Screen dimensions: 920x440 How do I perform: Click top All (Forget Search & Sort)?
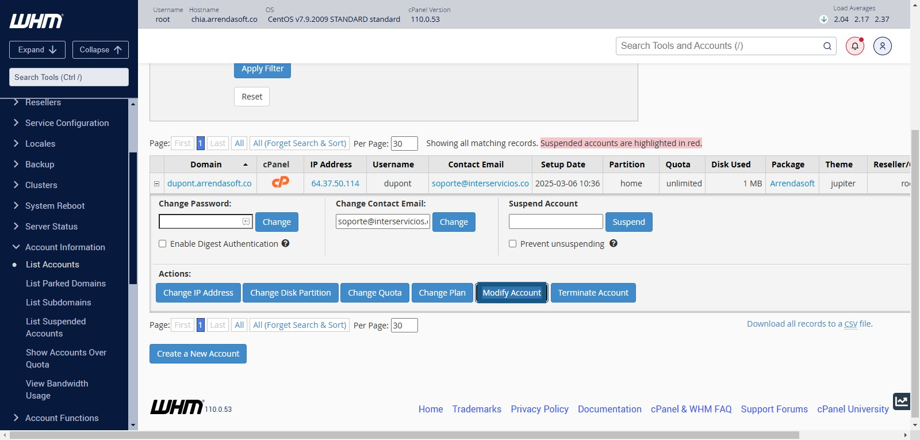300,143
